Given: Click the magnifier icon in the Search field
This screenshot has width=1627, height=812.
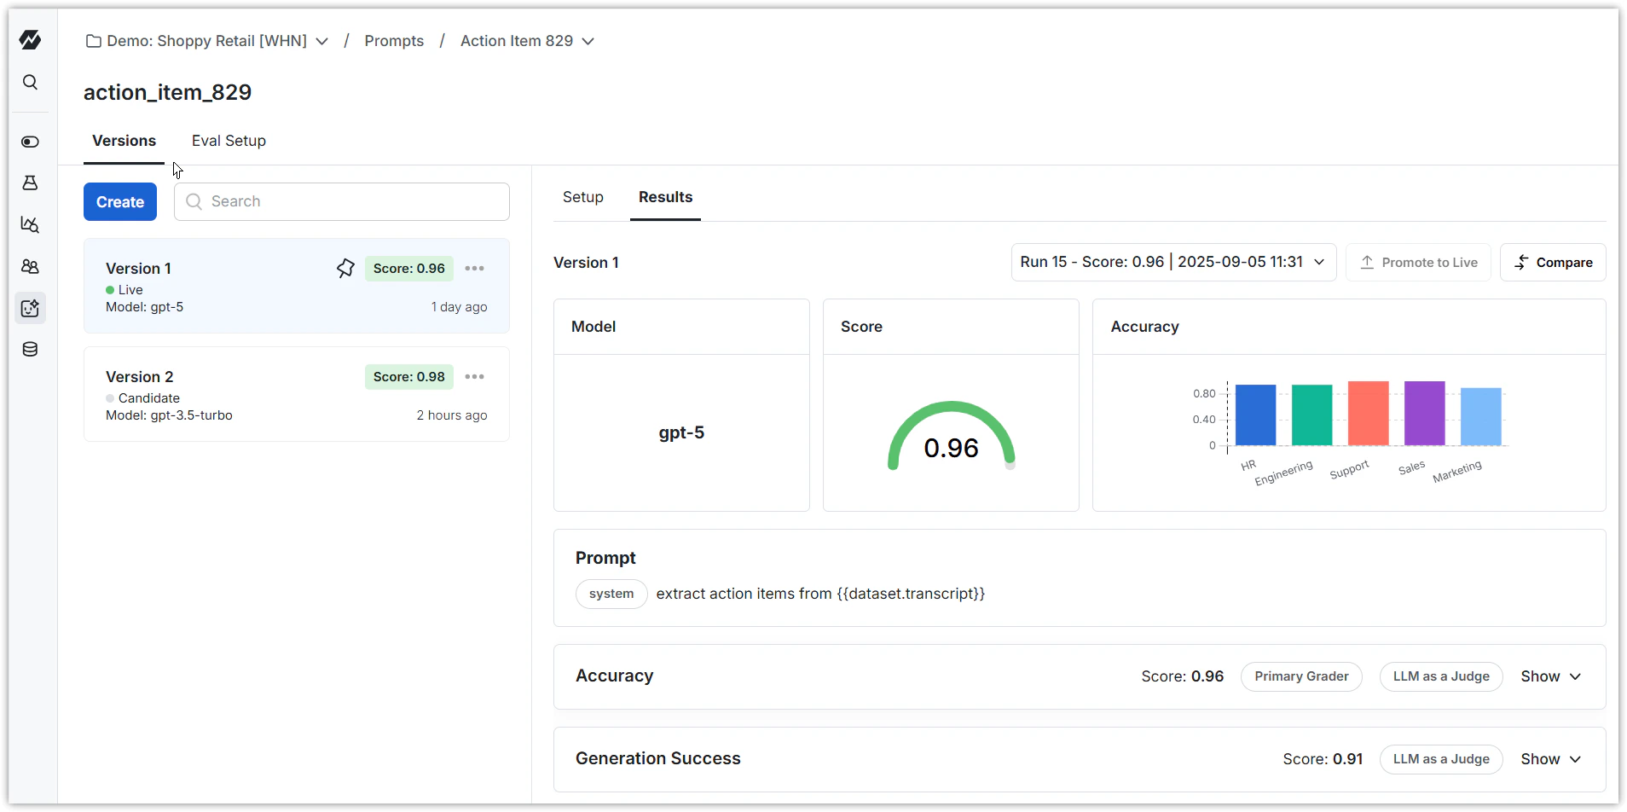Looking at the screenshot, I should tap(194, 201).
